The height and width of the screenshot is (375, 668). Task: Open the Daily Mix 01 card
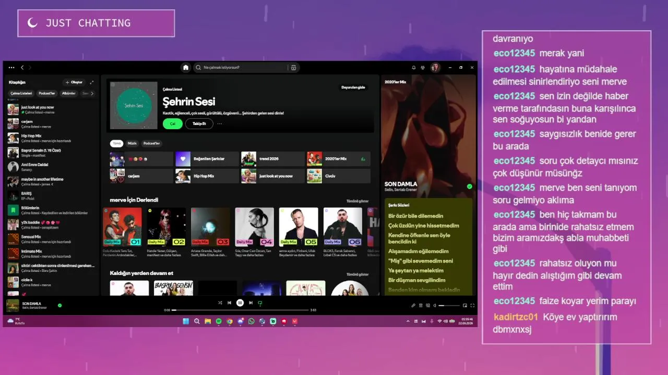pyautogui.click(x=122, y=232)
